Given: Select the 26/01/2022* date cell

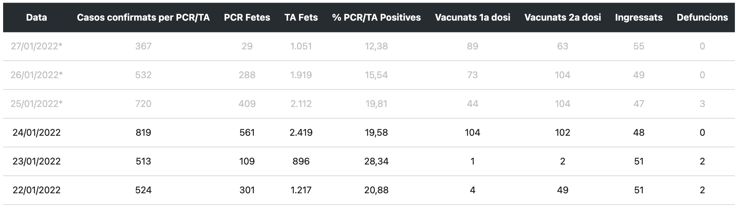Looking at the screenshot, I should coord(37,75).
